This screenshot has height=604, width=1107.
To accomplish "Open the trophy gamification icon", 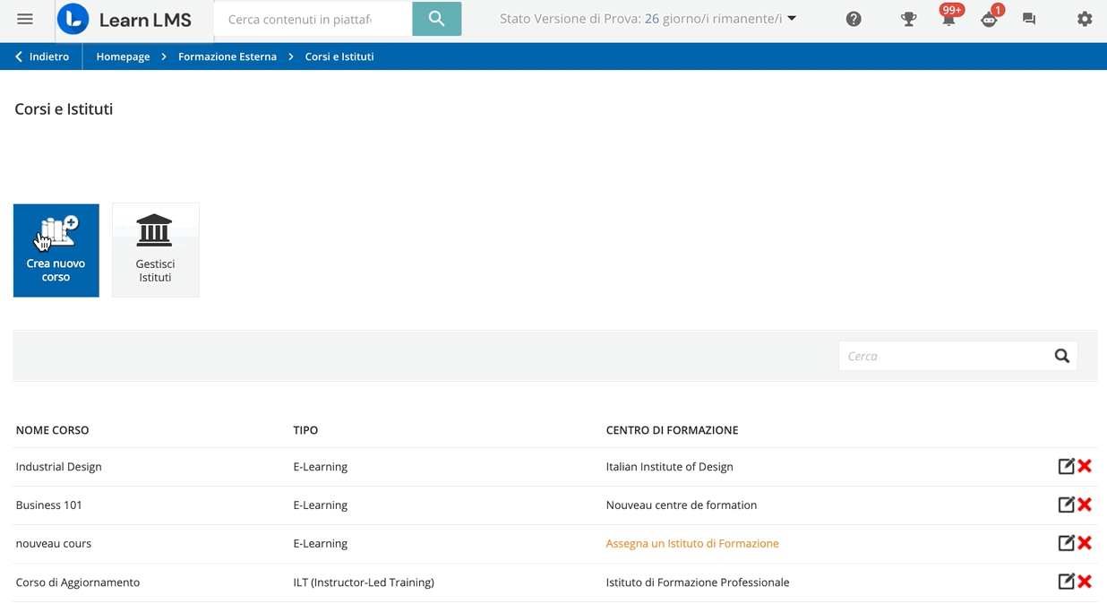I will 908,19.
